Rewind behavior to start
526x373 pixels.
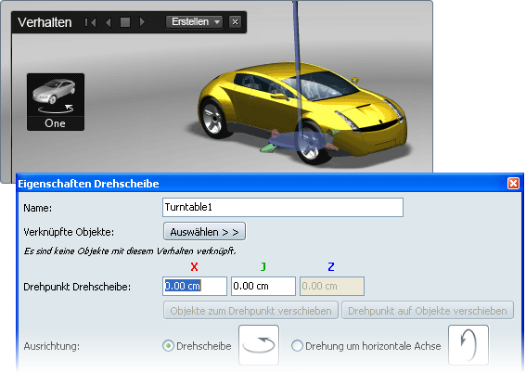pyautogui.click(x=91, y=22)
